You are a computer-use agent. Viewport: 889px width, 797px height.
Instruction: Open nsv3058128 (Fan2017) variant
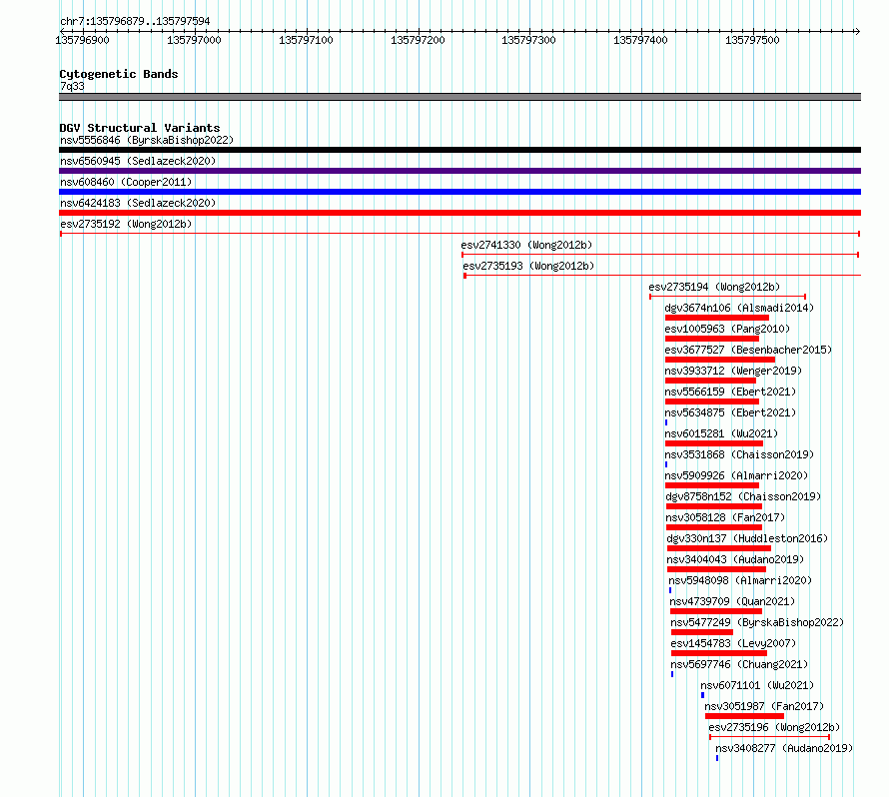(726, 517)
